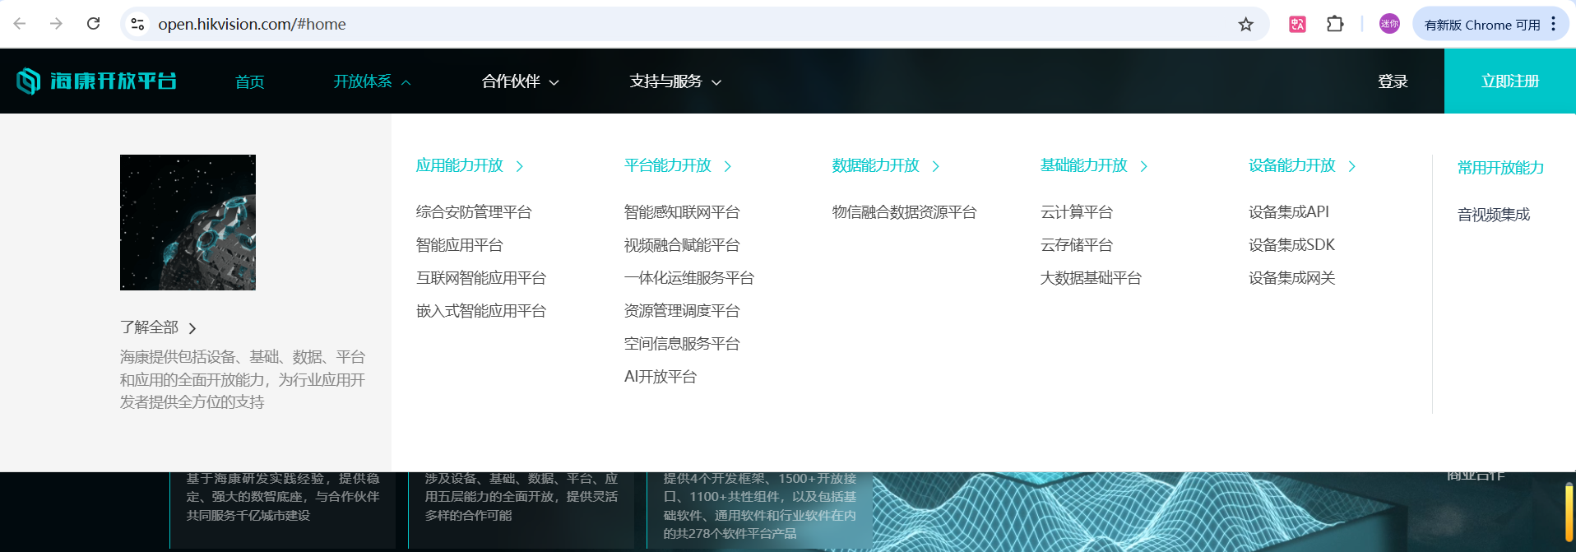
Task: Select 一体化运维服务平台
Action: [689, 278]
